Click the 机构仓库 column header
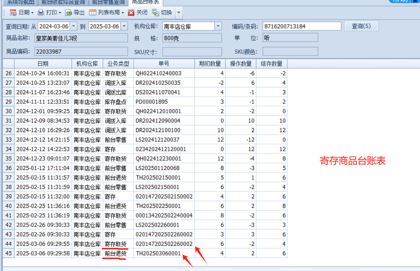The width and height of the screenshot is (420, 271). (x=87, y=64)
